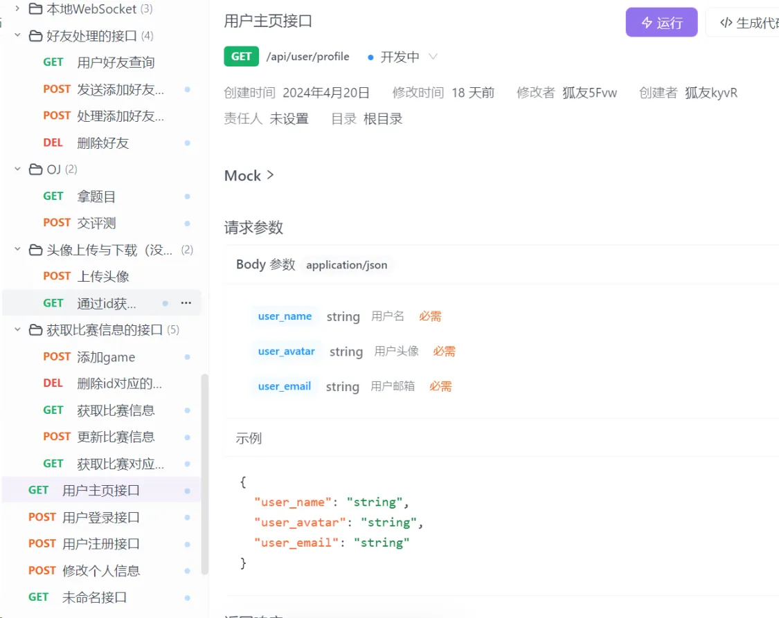The image size is (779, 618).
Task: Click the 生成代码 button
Action: point(742,22)
